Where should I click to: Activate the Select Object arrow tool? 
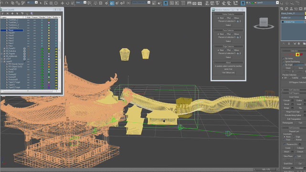click(x=41, y=3)
